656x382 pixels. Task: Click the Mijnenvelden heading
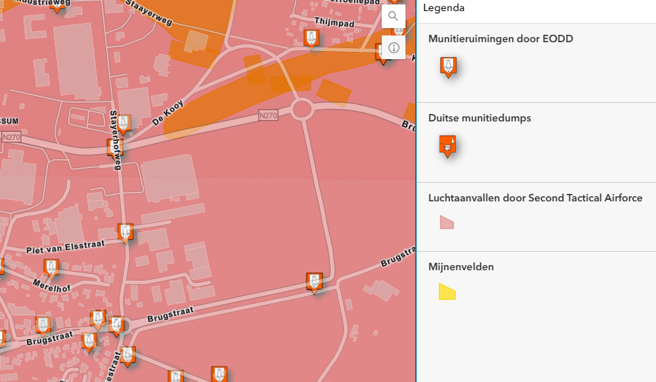click(461, 267)
